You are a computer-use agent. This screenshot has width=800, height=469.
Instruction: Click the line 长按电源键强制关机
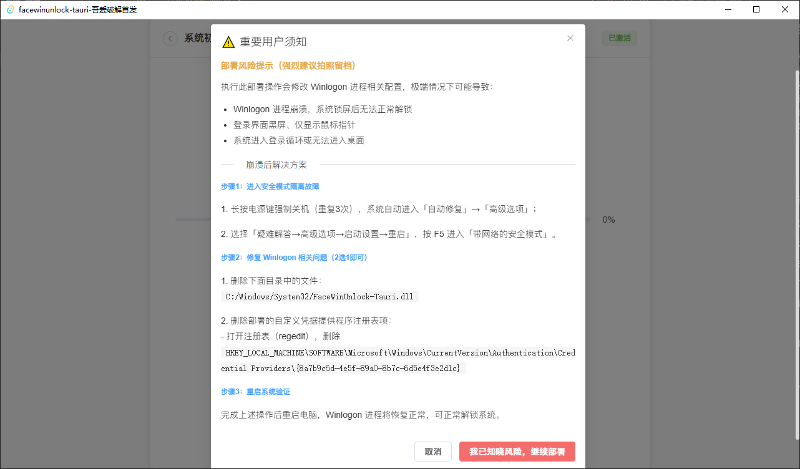point(379,209)
